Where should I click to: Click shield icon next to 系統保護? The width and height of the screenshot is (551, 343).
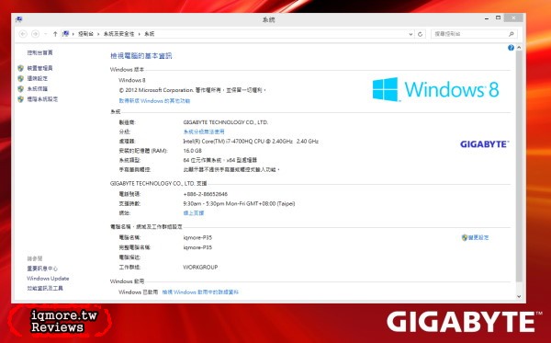(21, 89)
